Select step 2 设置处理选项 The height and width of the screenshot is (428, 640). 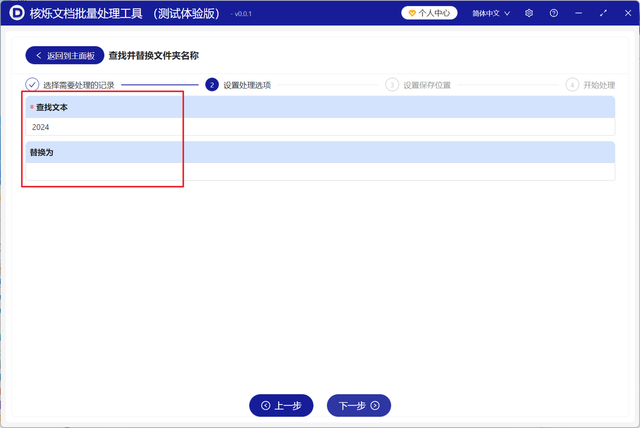238,85
